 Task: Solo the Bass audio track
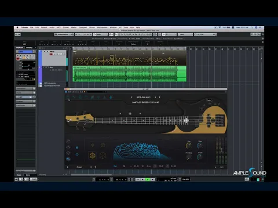(x=47, y=68)
